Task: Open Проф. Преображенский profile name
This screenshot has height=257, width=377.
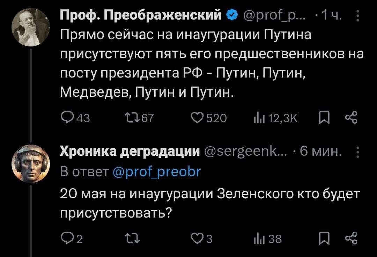Action: (141, 16)
